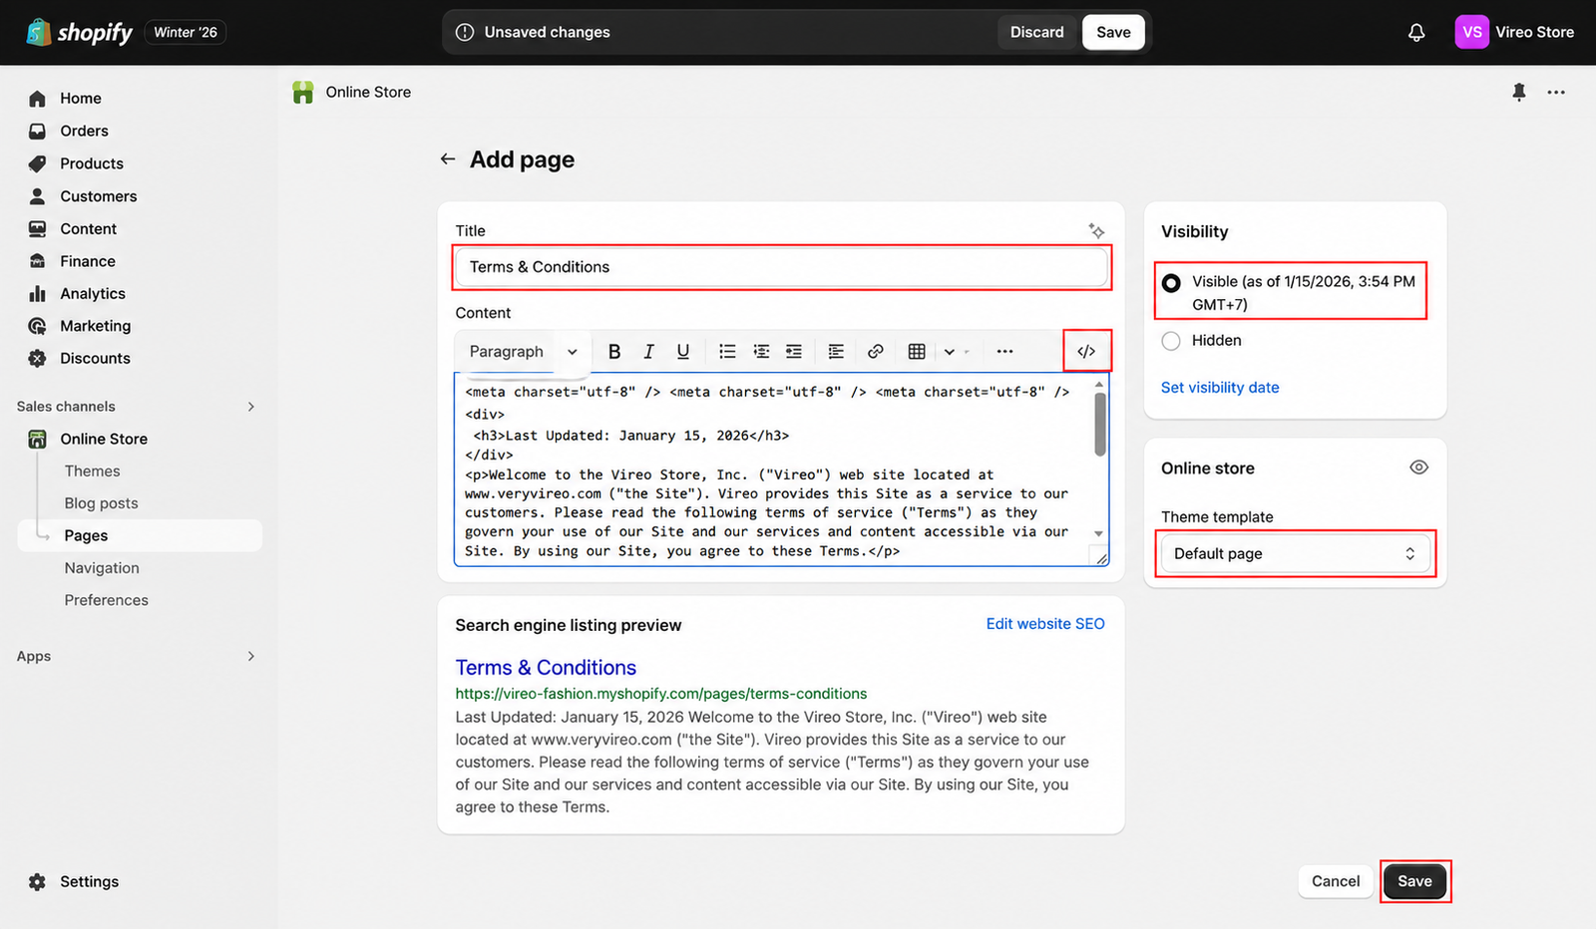The width and height of the screenshot is (1596, 929).
Task: Click the Analytics bar chart icon
Action: 37,293
